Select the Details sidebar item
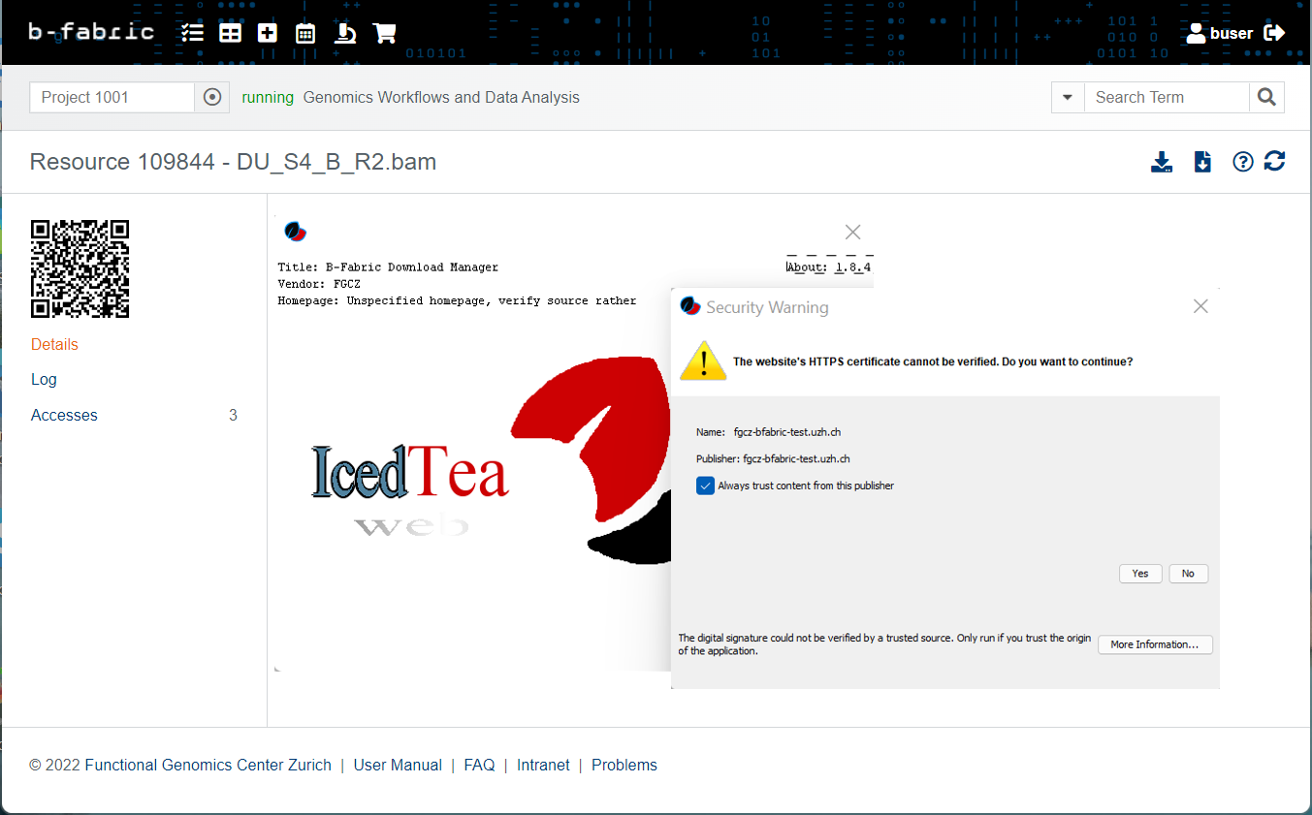This screenshot has width=1312, height=815. pyautogui.click(x=54, y=344)
